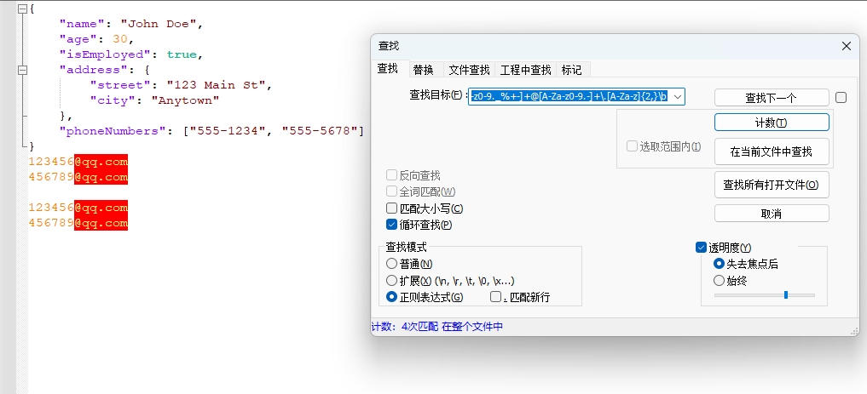The image size is (867, 394).
Task: Toggle the 反向查找 checkbox
Action: coord(391,175)
